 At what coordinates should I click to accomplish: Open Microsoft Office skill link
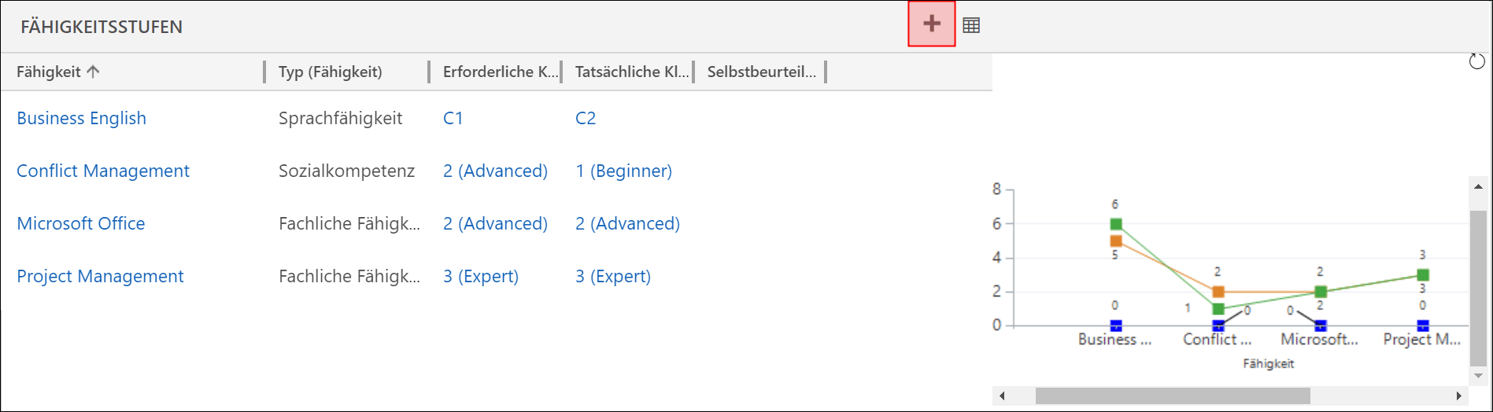(81, 223)
